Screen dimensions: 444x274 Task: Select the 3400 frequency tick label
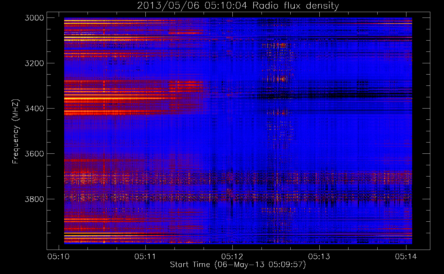pos(34,109)
